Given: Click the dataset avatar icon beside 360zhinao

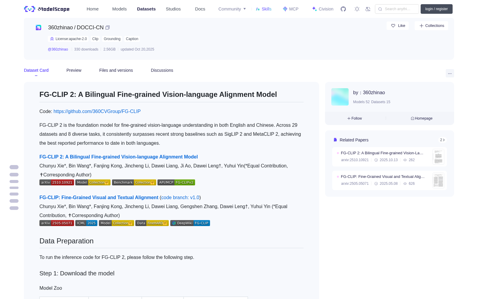Looking at the screenshot, I should coord(39,28).
